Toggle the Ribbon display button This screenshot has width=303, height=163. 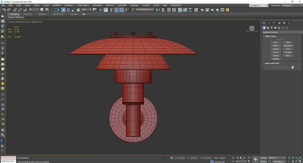180,10
